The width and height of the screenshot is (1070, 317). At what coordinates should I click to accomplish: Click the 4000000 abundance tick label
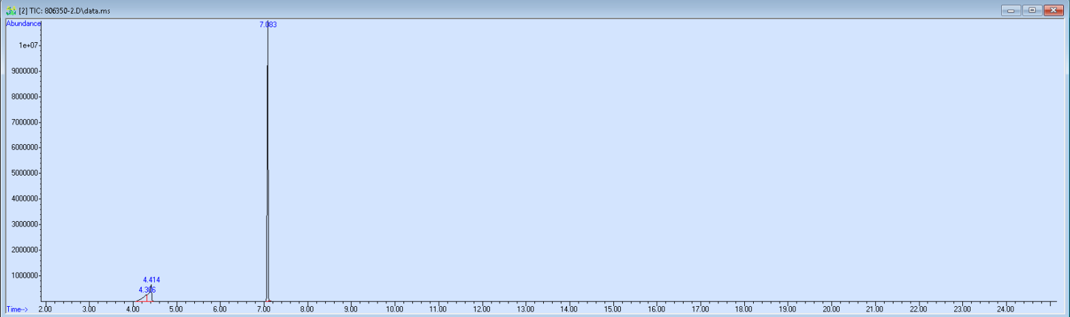coord(25,199)
